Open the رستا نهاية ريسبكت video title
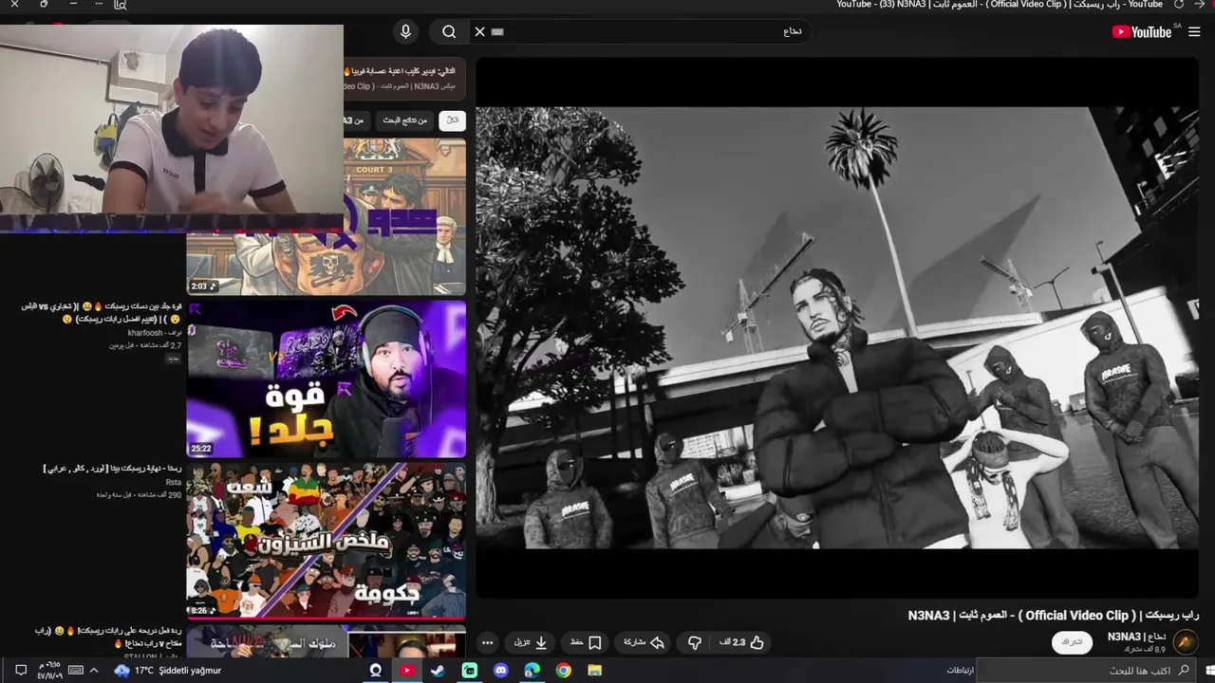The height and width of the screenshot is (683, 1215). [112, 469]
